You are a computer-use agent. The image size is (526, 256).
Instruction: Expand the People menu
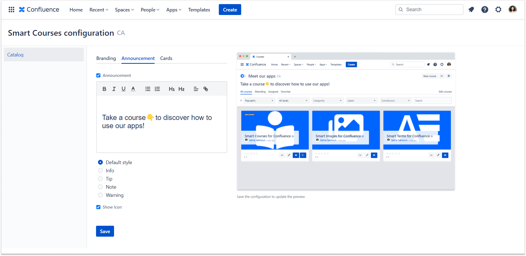click(x=150, y=10)
